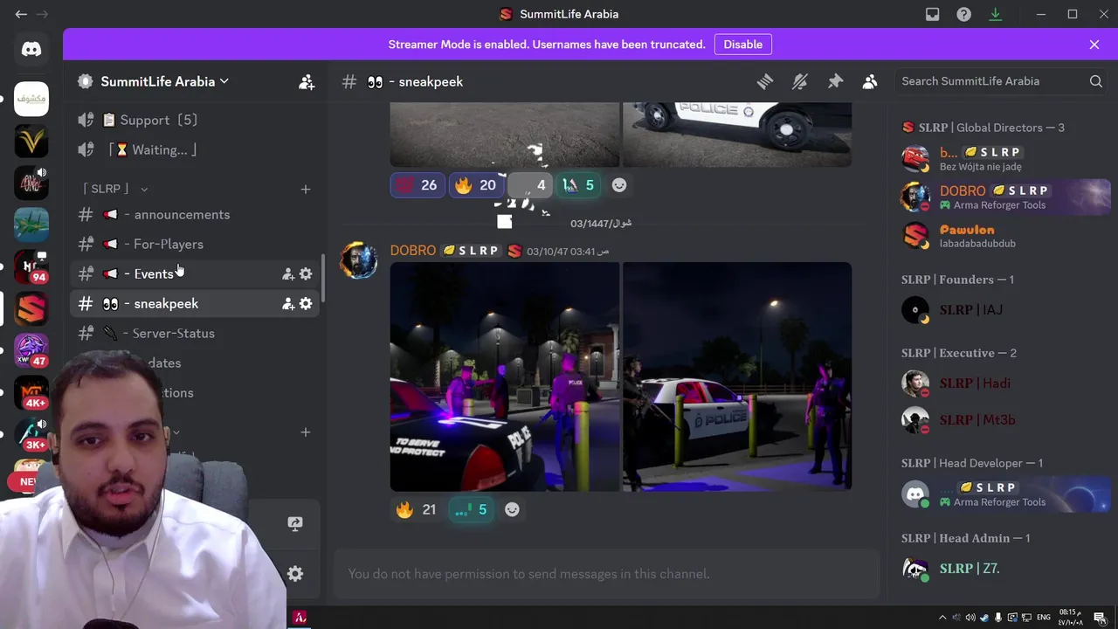Open pinned messages pin icon

[x=835, y=81]
